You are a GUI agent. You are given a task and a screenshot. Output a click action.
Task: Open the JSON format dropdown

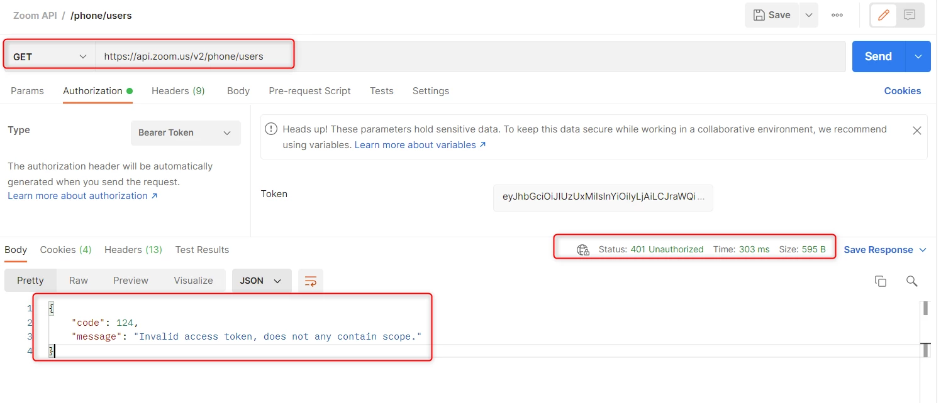[x=262, y=281]
